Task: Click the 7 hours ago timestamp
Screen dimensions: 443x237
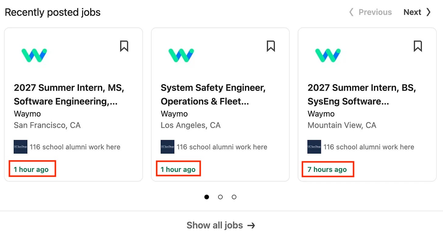Action: pos(327,169)
